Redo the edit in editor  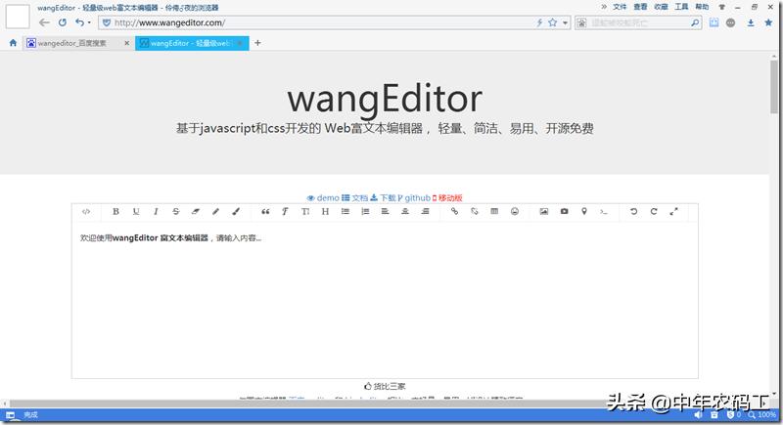[x=654, y=212]
